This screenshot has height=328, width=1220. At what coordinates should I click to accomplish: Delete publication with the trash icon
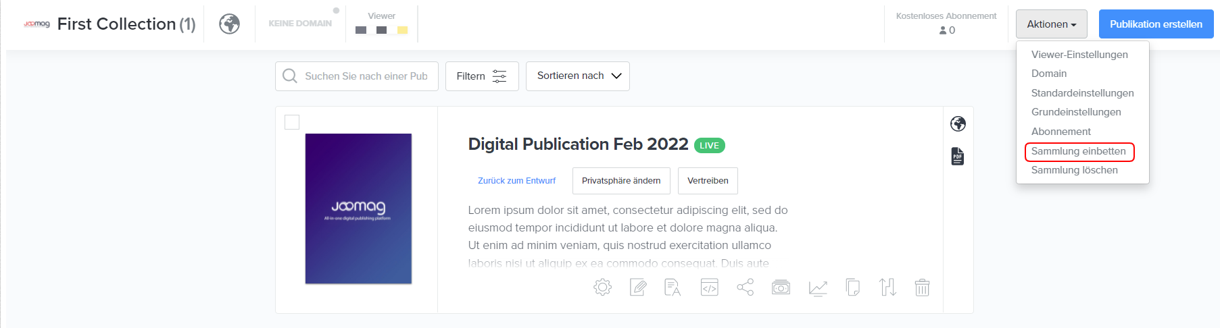pos(922,288)
